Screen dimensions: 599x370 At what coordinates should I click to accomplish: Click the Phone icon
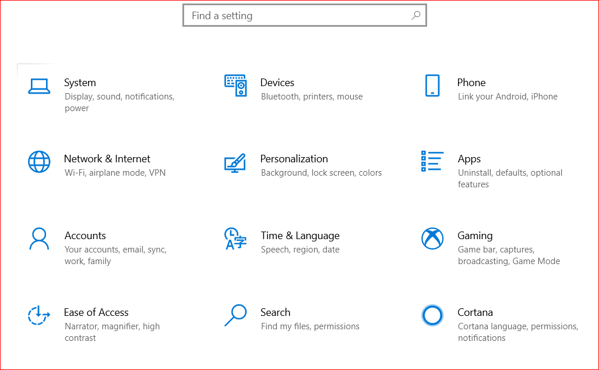432,86
